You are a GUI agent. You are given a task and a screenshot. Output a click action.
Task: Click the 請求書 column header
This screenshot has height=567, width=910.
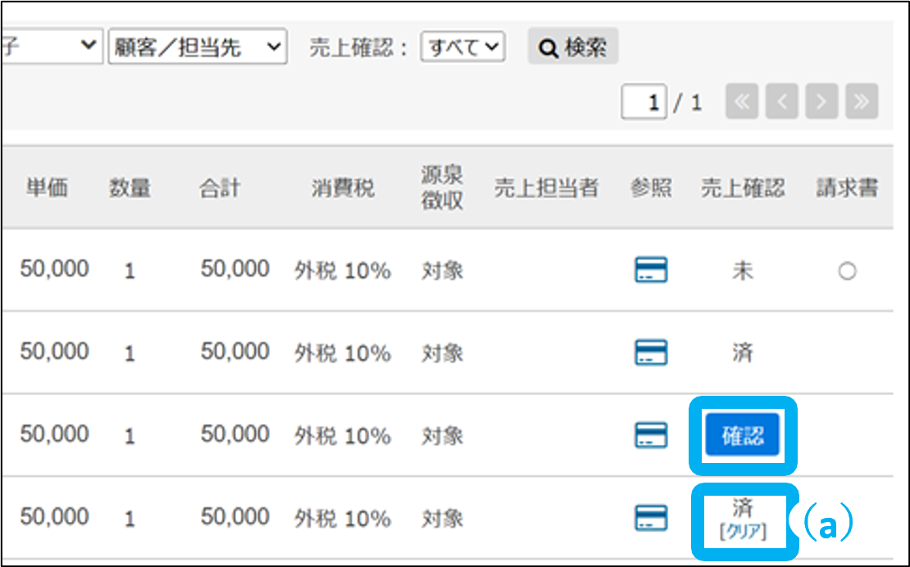pyautogui.click(x=847, y=188)
